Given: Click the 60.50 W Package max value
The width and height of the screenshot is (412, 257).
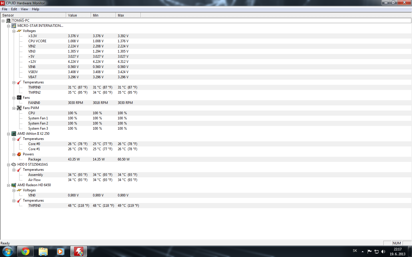Looking at the screenshot, I should tap(124, 159).
